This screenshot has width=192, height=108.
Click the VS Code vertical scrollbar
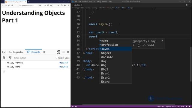(191, 64)
